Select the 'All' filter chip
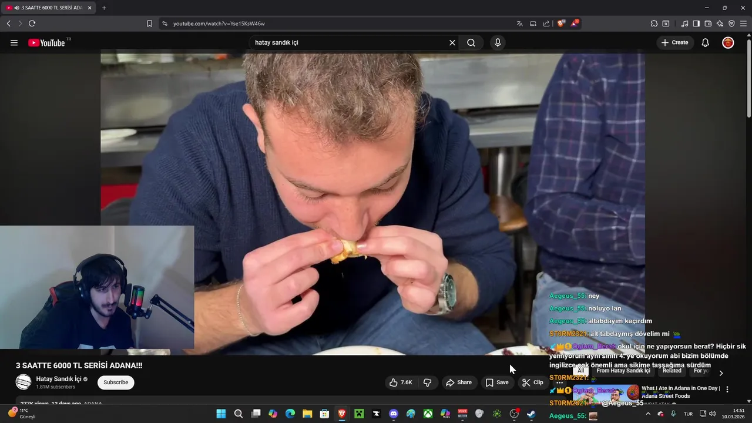752x423 pixels. click(x=580, y=371)
